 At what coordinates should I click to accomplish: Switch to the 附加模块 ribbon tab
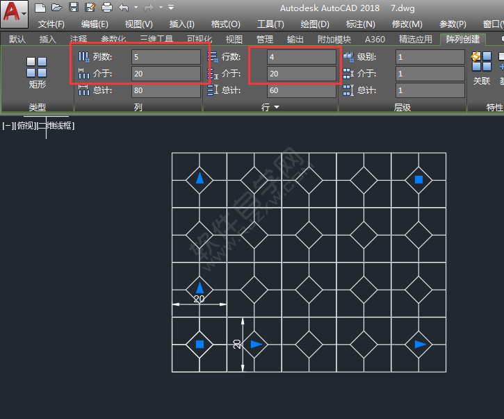334,39
